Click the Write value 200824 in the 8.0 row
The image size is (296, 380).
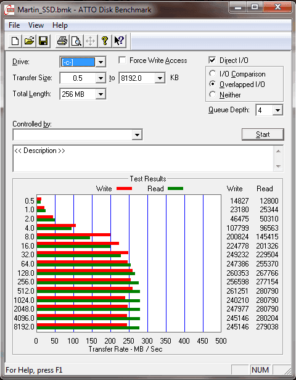(x=237, y=237)
